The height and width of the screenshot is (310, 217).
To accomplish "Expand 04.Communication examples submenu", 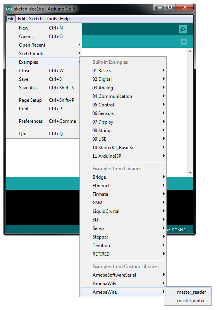I will (123, 96).
